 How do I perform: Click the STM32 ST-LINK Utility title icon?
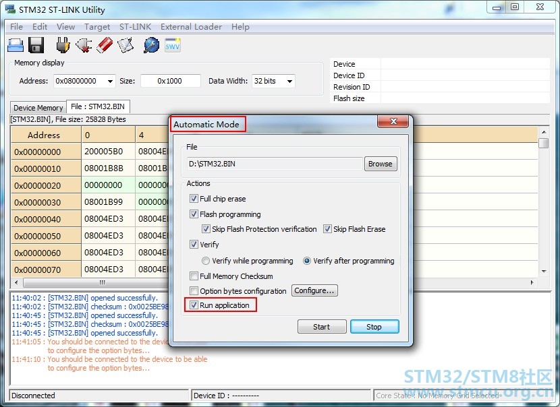(9, 9)
